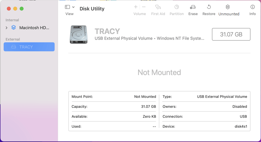Screen dimensions: 261x142
Task: Close the Disk Utility window
Action: tap(9, 9)
